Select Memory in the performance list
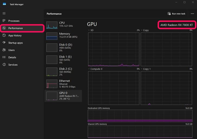 [63, 36]
